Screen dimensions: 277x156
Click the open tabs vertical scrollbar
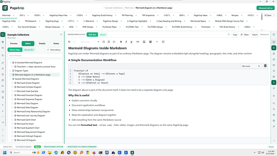coord(262,17)
